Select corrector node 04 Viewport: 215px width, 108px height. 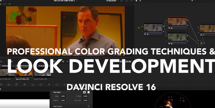click(177, 23)
